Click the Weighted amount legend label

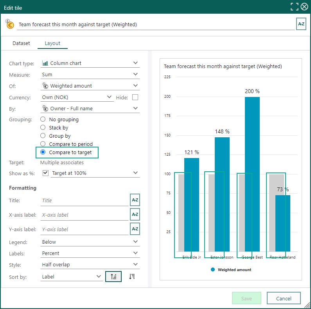234,269
